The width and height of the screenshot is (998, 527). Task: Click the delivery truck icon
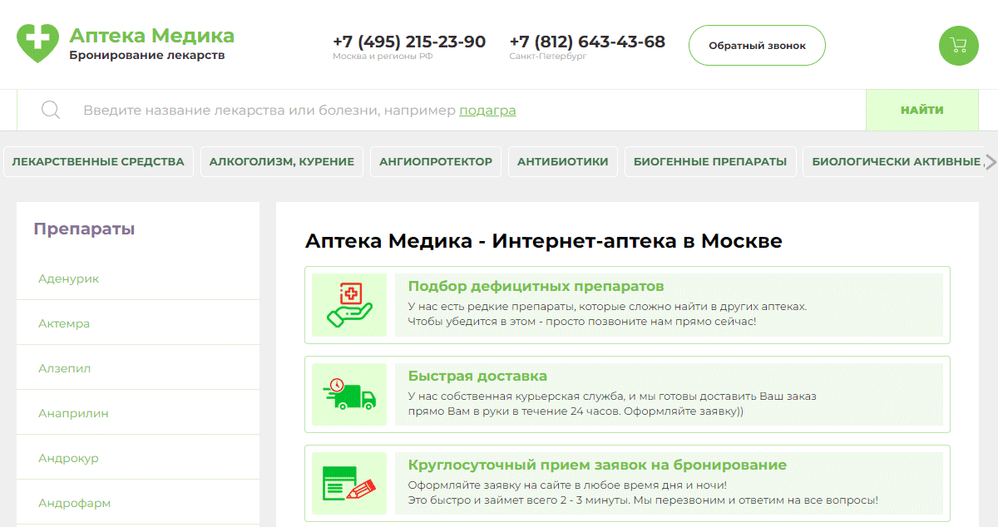(349, 395)
